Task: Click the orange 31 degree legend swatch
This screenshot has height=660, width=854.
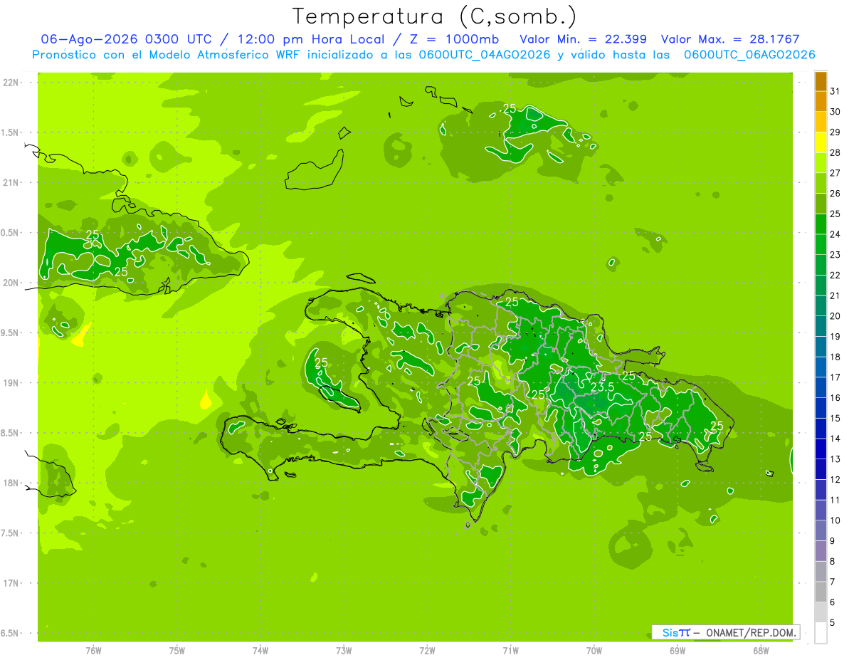Action: tap(821, 82)
